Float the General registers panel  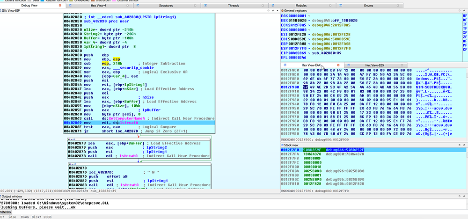coord(463,10)
